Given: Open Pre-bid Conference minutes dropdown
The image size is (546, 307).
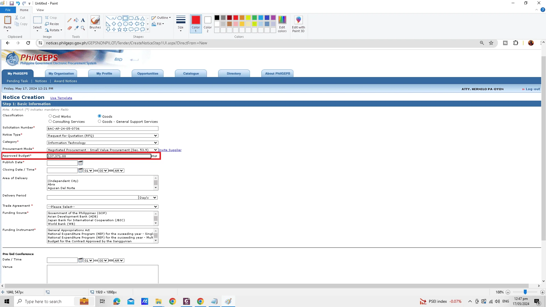Looking at the screenshot, I should [x=103, y=260].
